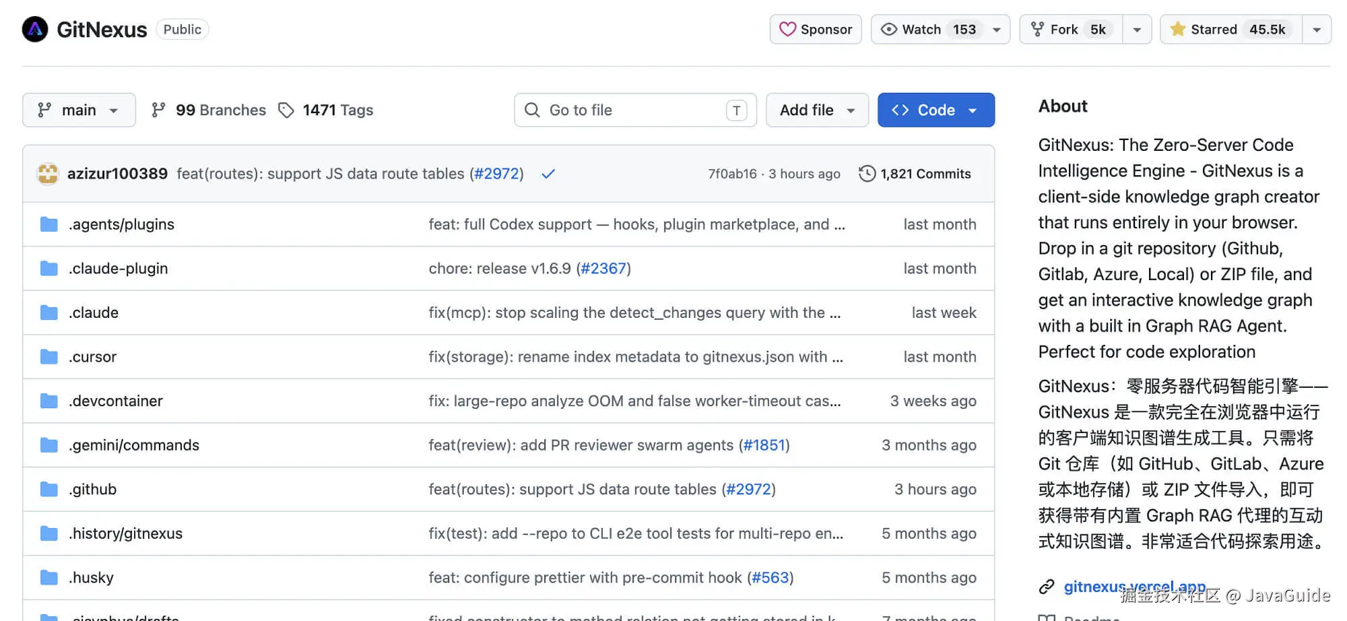Image resolution: width=1347 pixels, height=621 pixels.
Task: Click the commit status checkmark icon
Action: pos(548,174)
